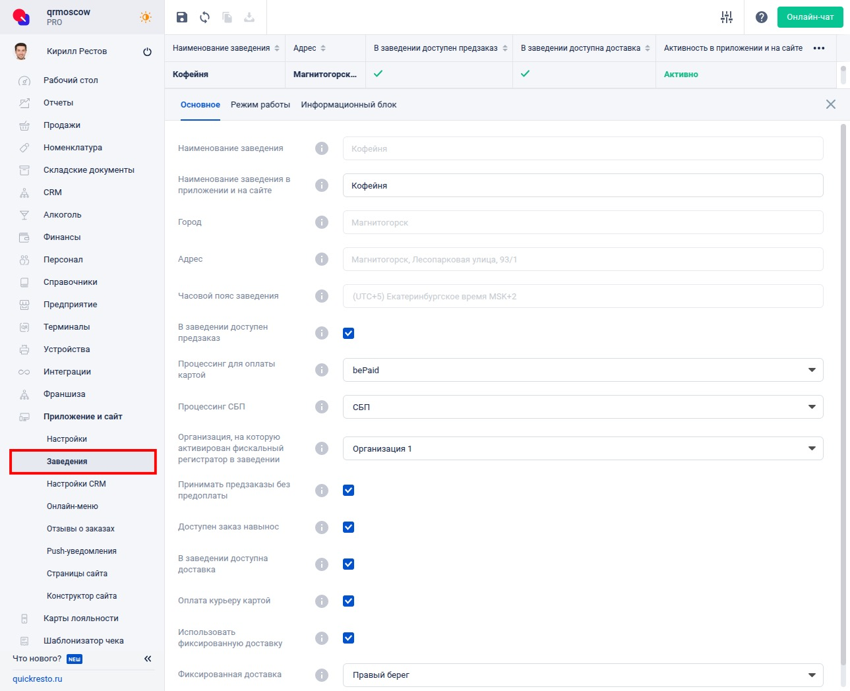Screen dimensions: 850x691
Task: Click the power logout icon
Action: point(147,51)
